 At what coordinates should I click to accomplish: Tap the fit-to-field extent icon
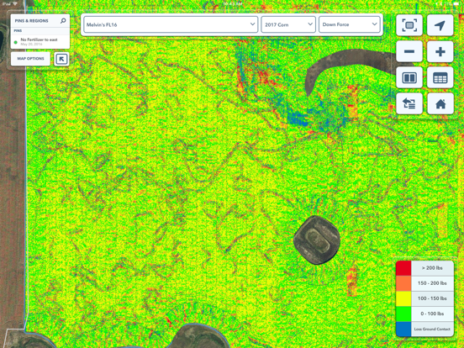tap(409, 25)
